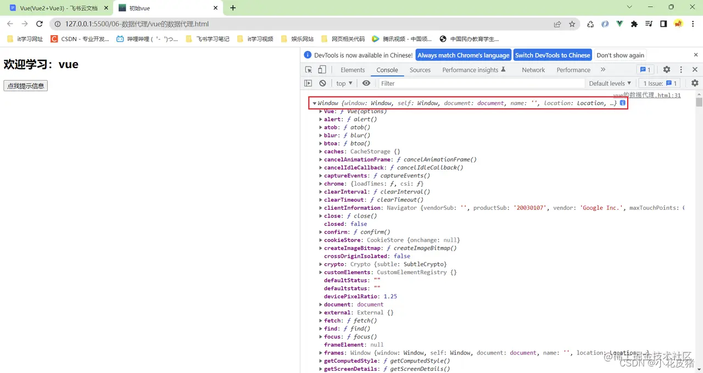This screenshot has width=703, height=373.
Task: Show the console sidebar icon
Action: (x=308, y=83)
